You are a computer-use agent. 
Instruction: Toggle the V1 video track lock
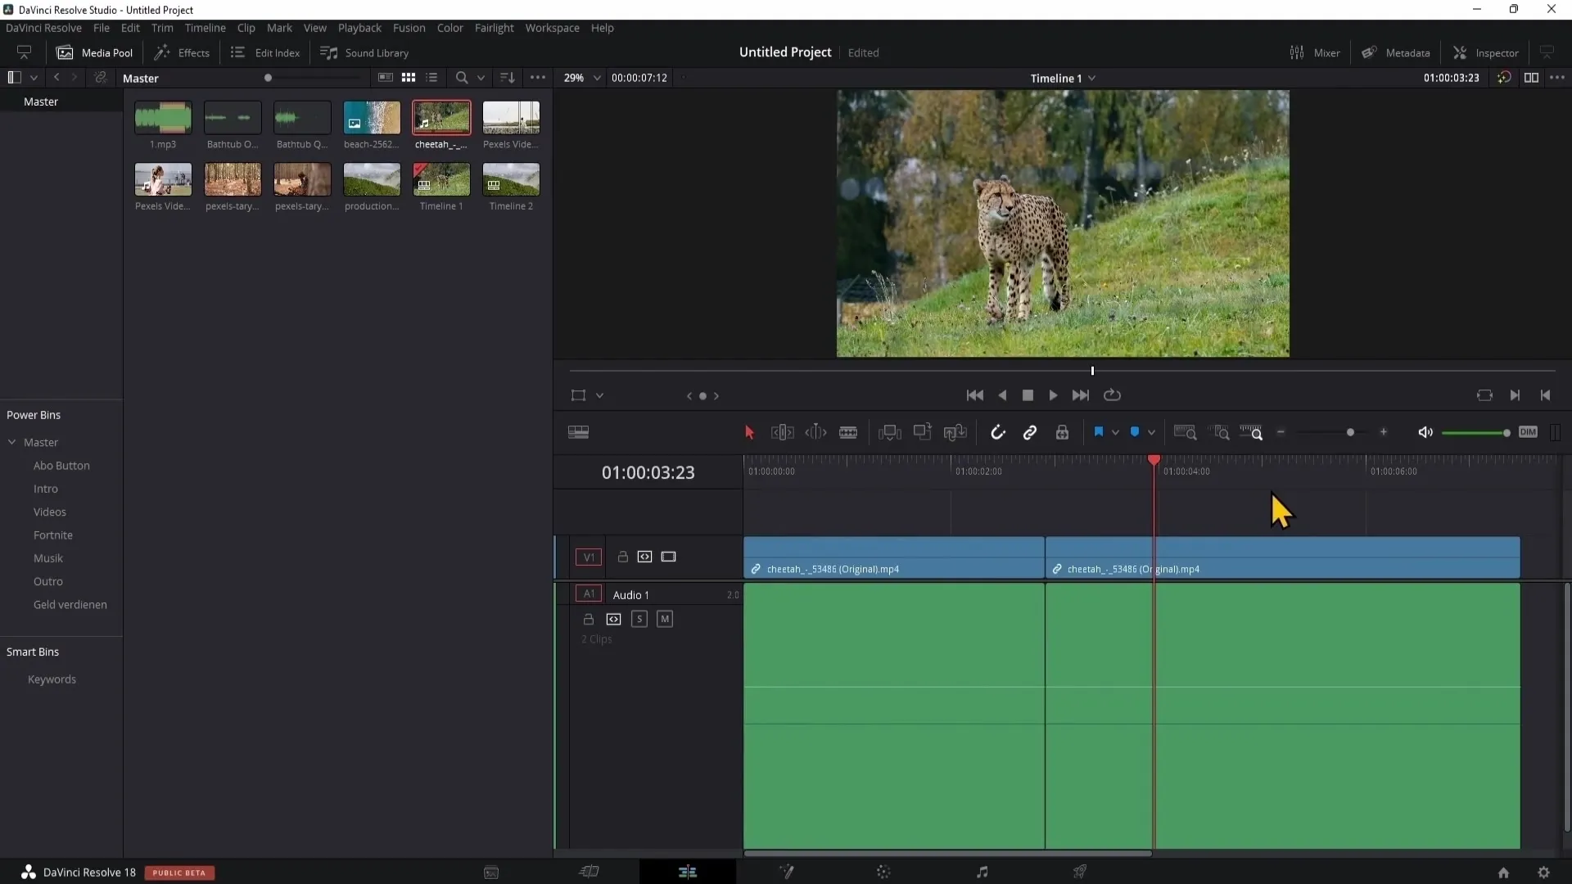pyautogui.click(x=622, y=557)
